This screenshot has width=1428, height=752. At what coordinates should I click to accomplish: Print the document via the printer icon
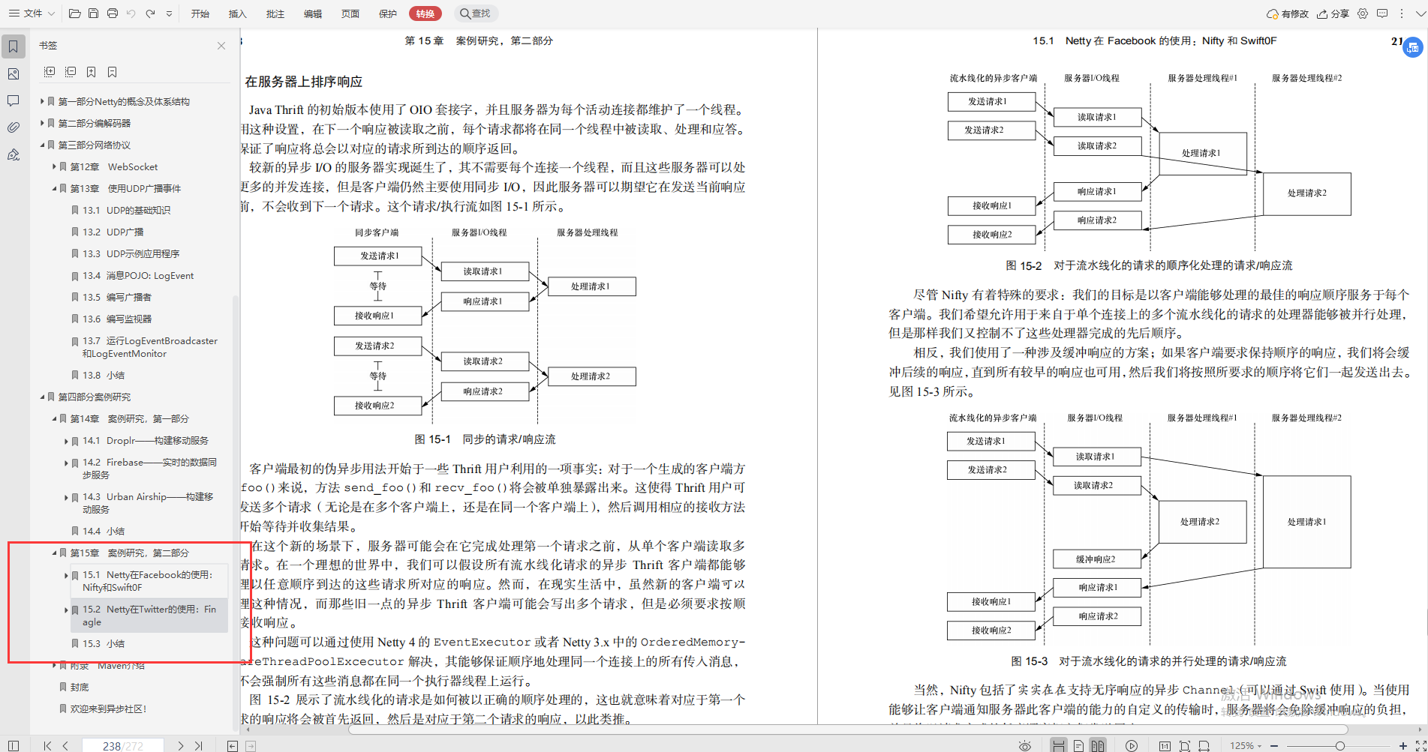click(x=112, y=13)
